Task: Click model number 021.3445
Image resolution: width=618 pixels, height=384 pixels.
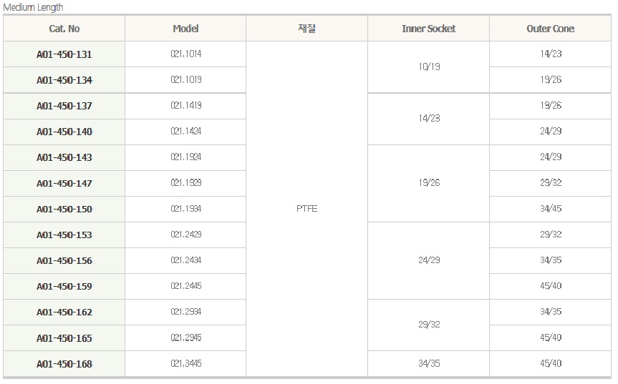Action: pyautogui.click(x=185, y=364)
